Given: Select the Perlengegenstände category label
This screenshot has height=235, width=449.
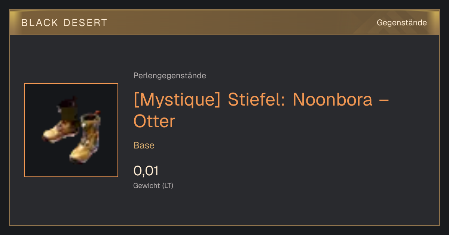Looking at the screenshot, I should [169, 76].
